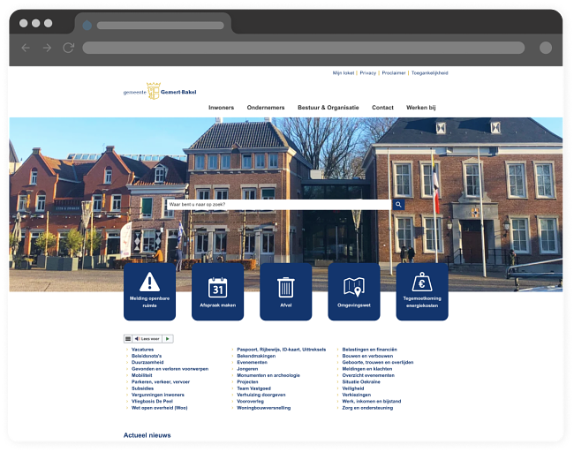Open the Jongeren link
574x452 pixels.
[x=247, y=369]
